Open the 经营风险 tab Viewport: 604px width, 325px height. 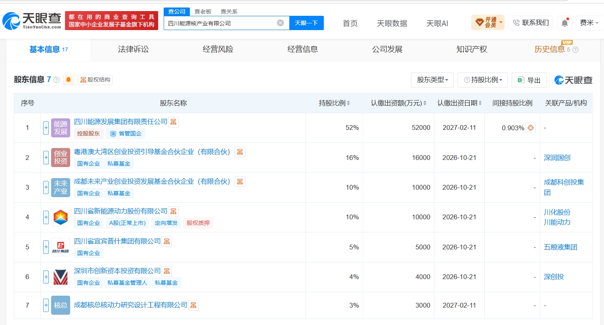218,49
